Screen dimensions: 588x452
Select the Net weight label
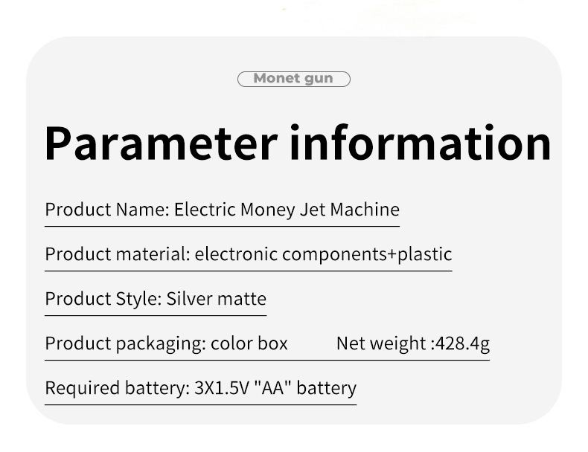381,343
